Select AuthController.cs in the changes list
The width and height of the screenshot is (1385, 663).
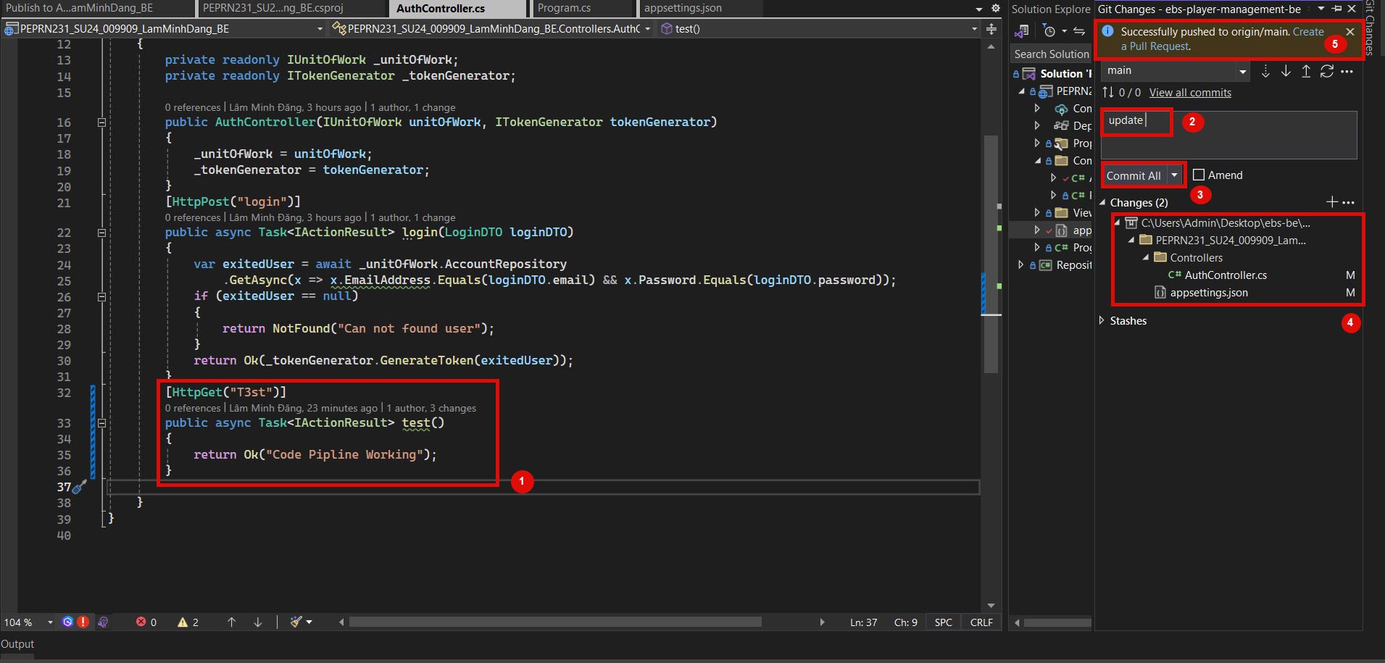point(1226,275)
